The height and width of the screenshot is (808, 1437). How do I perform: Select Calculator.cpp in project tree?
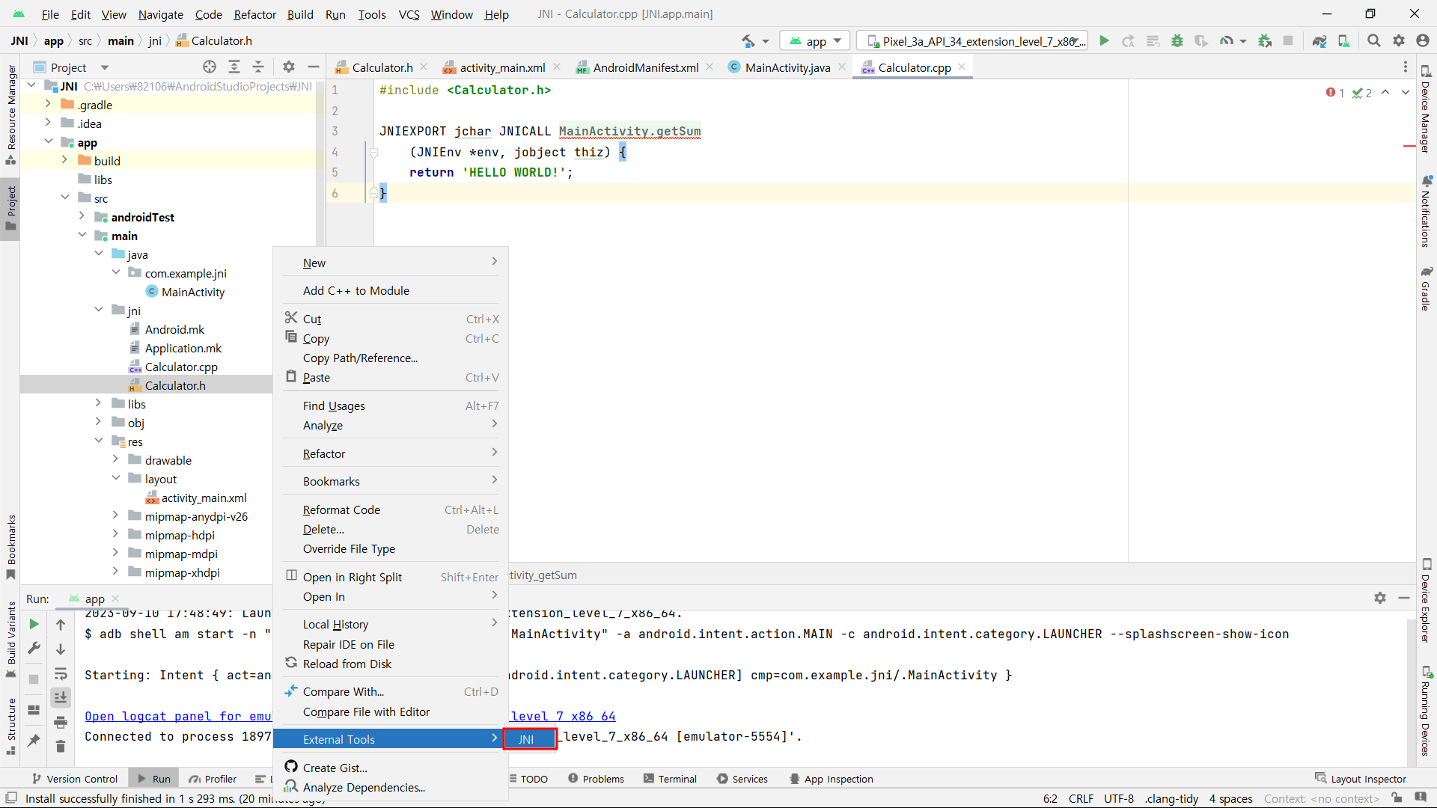(181, 367)
